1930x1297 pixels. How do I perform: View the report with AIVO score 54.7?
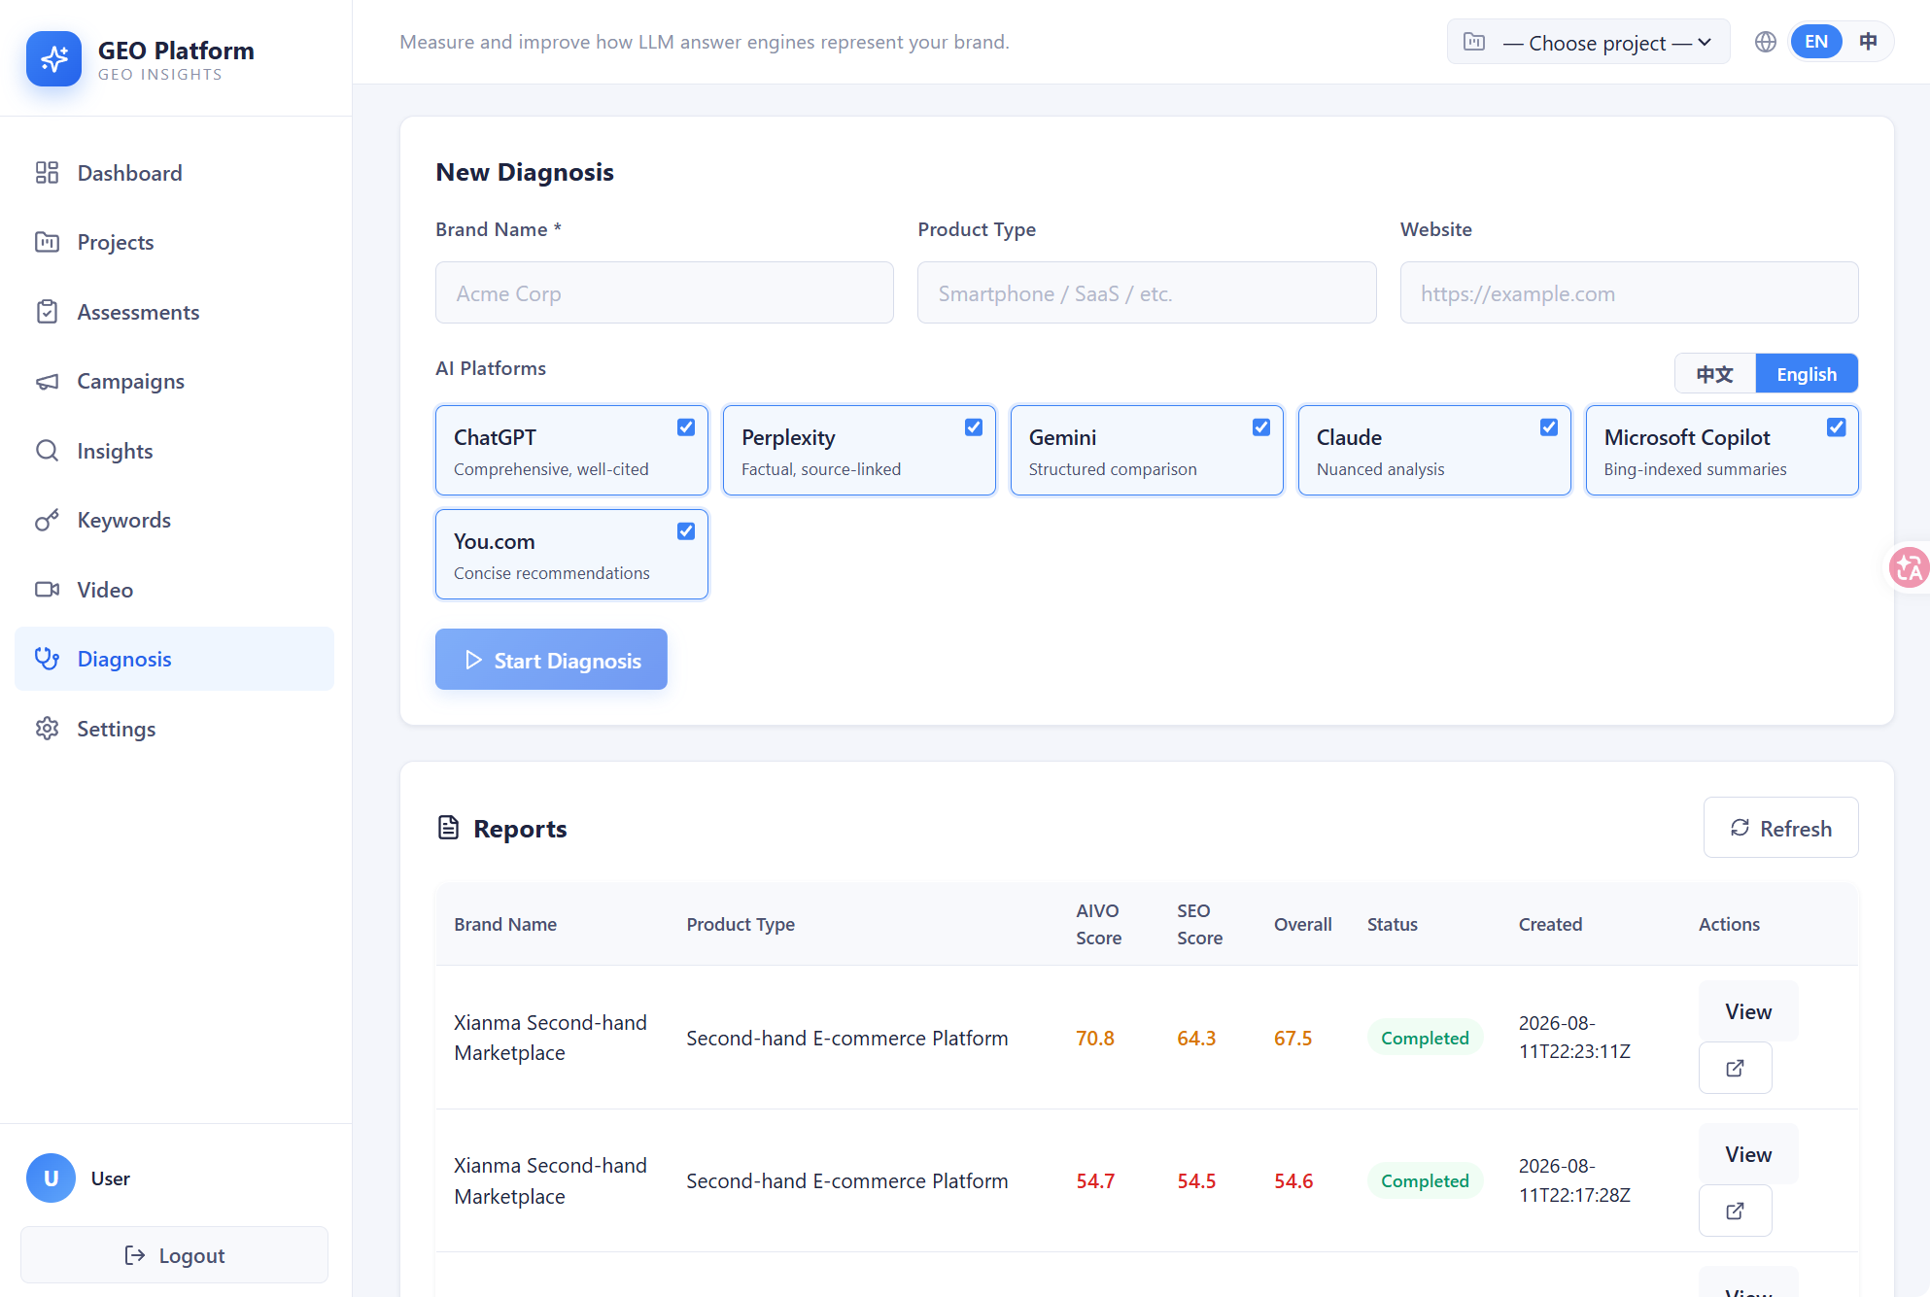point(1748,1154)
